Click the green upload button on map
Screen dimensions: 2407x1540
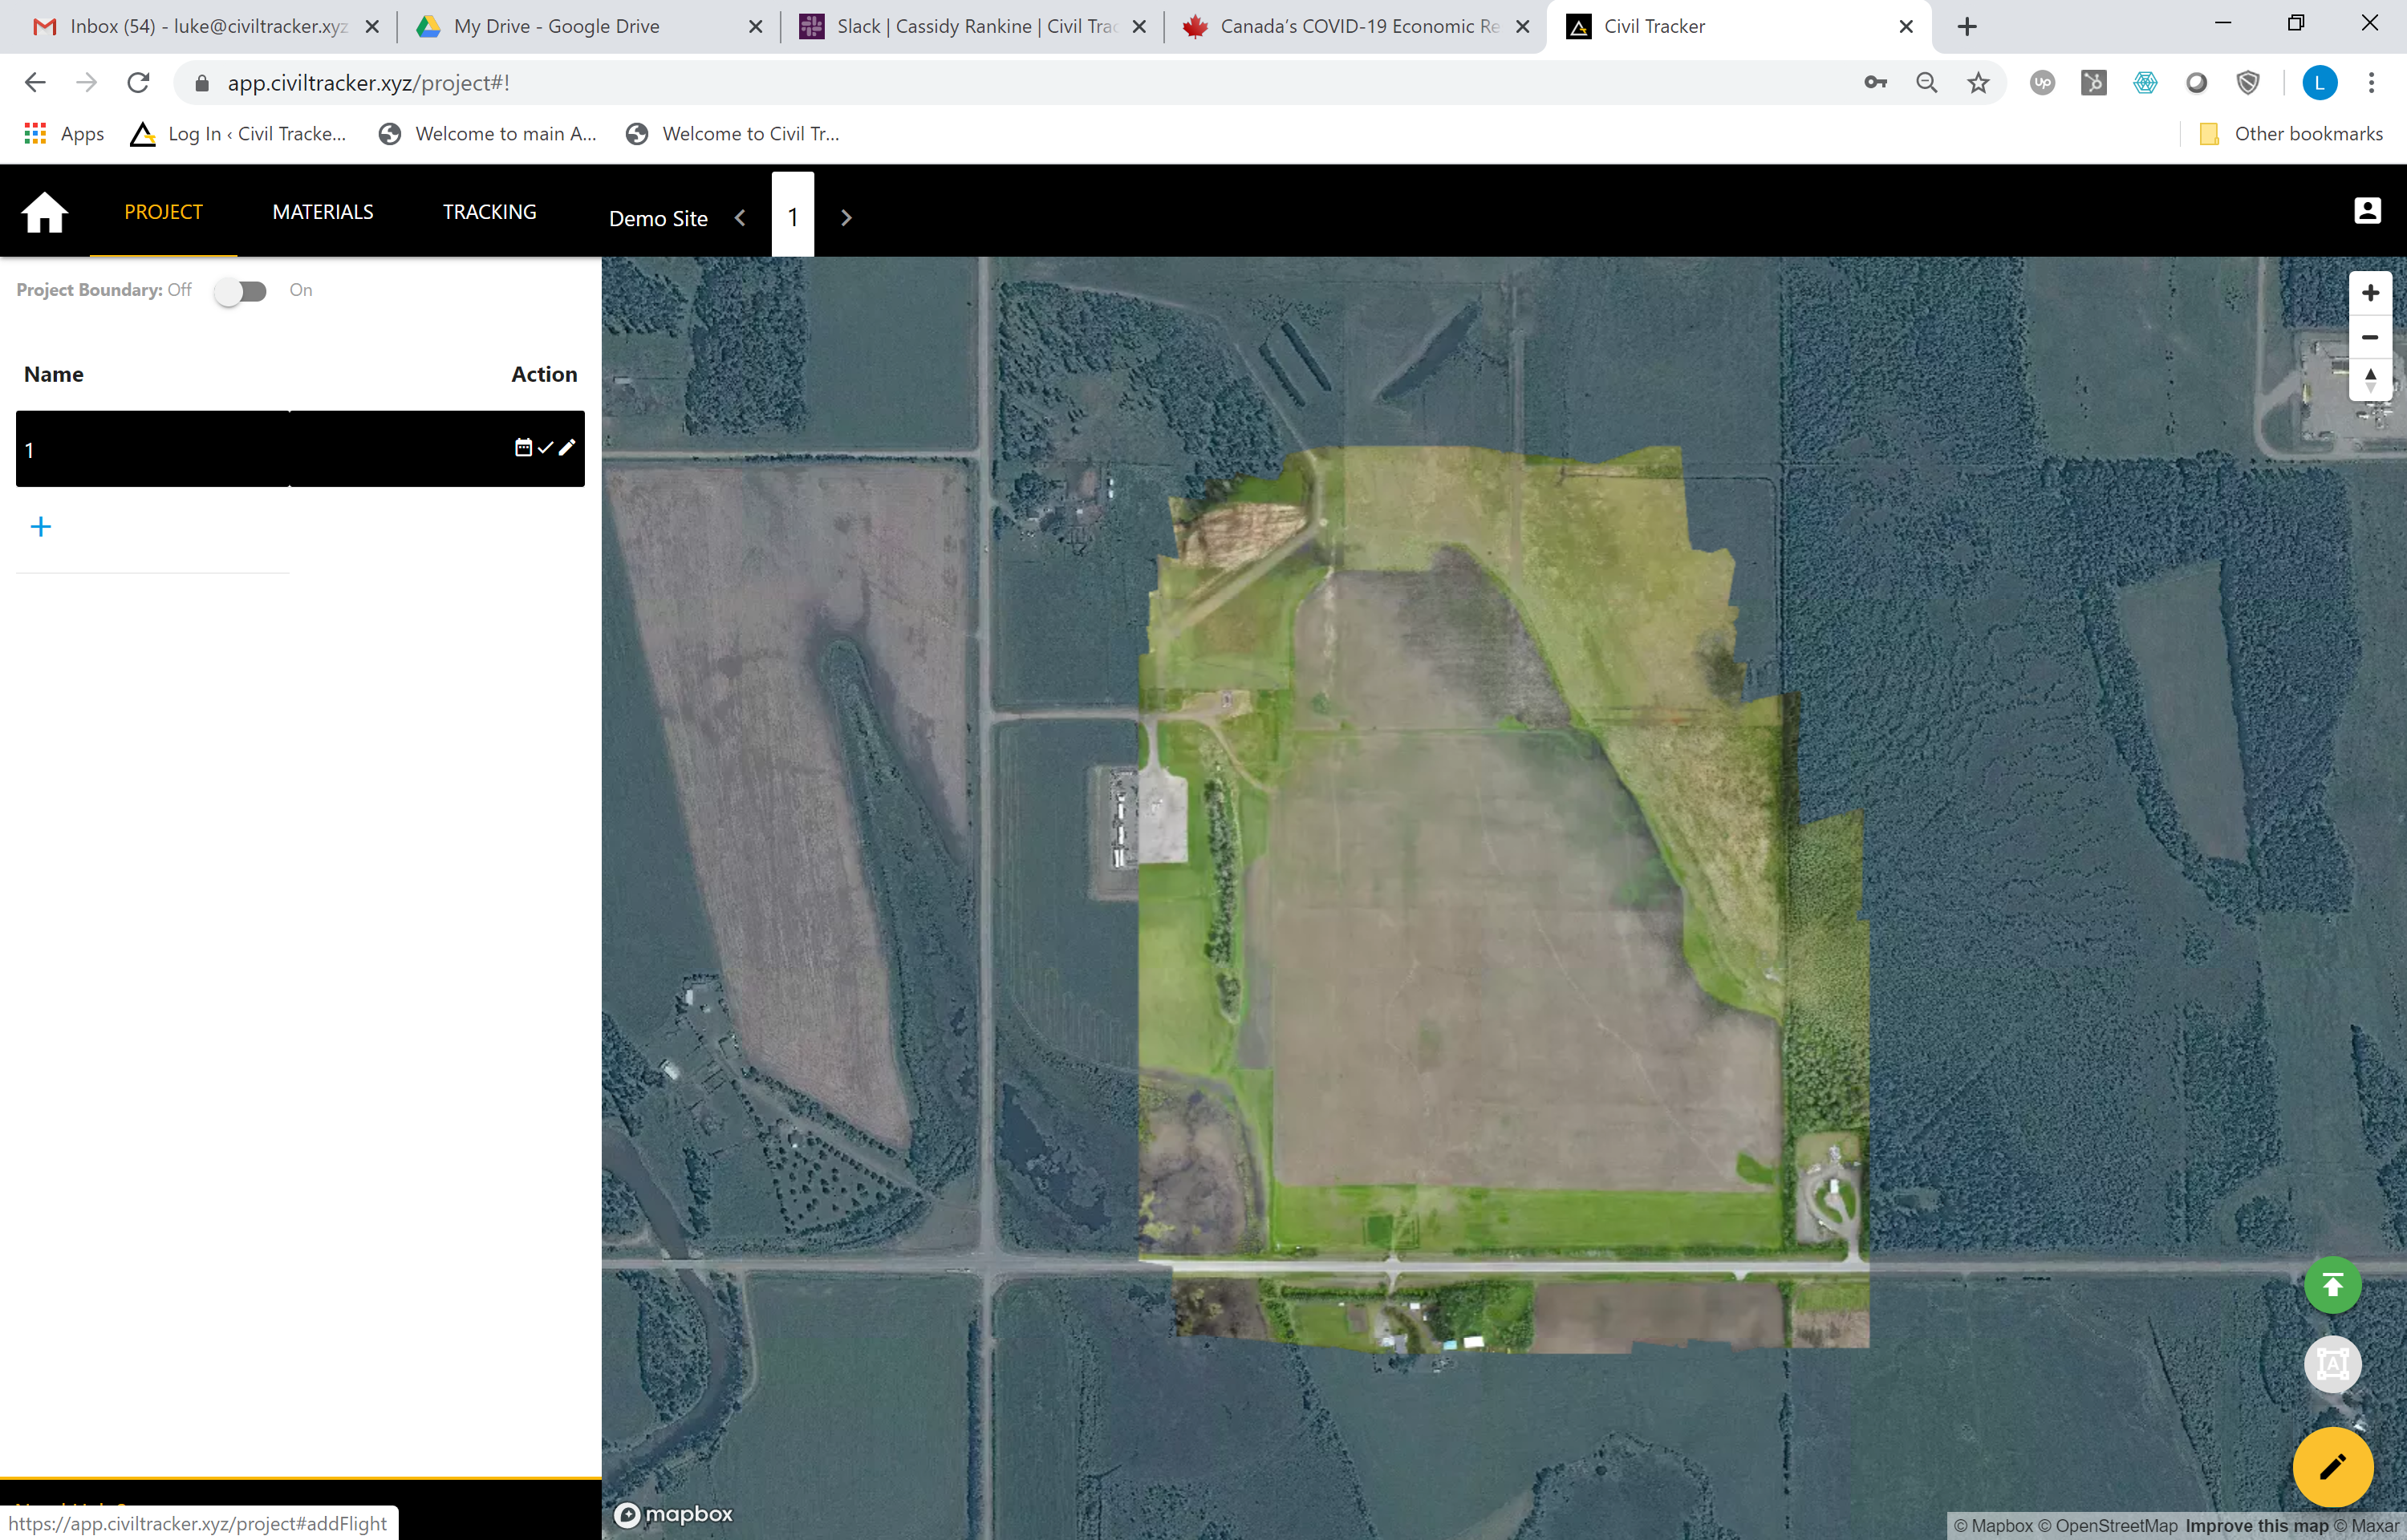pyautogui.click(x=2332, y=1285)
